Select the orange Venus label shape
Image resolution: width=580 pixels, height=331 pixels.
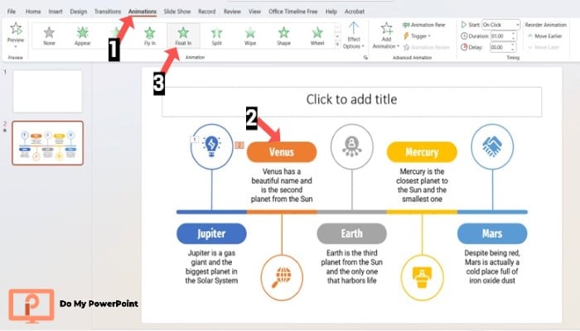coord(282,151)
